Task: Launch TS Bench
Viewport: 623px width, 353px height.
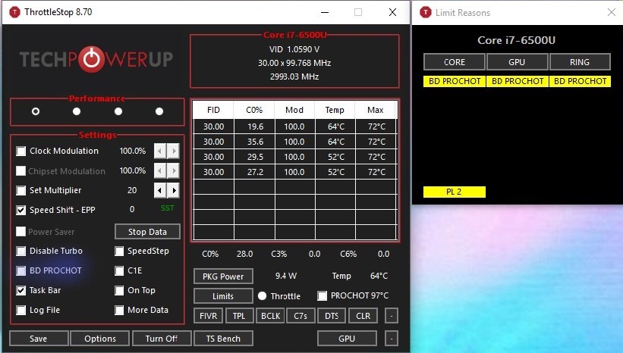Action: 223,339
